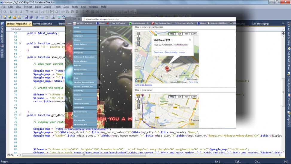Switch current location map to Sat view
Viewport: 291px width, 164px height.
tap(179, 34)
